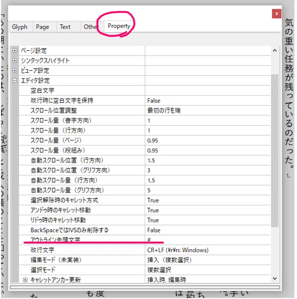The image size is (297, 299).
Task: Select the Text tab
Action: tap(65, 26)
